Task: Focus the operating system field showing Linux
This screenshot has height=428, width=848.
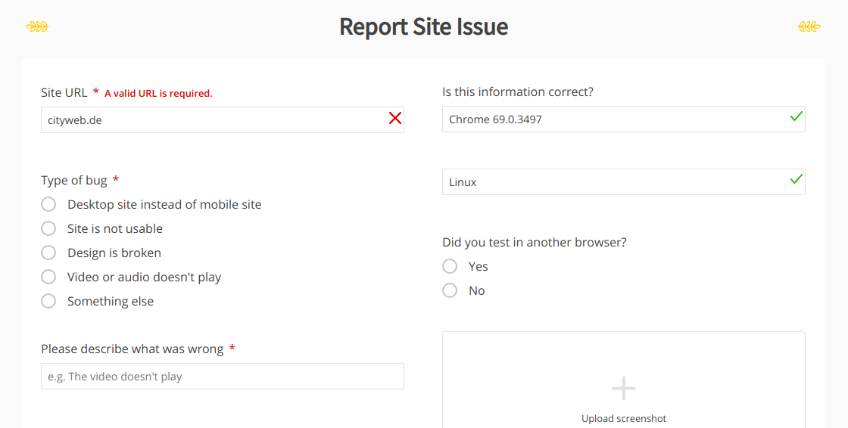Action: tap(624, 182)
